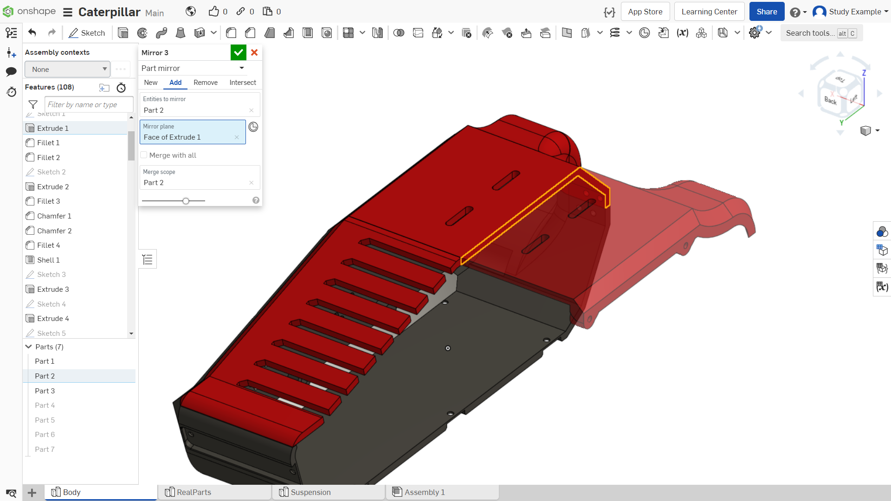This screenshot has height=501, width=891.
Task: Click the Search tools field
Action: pyautogui.click(x=821, y=33)
